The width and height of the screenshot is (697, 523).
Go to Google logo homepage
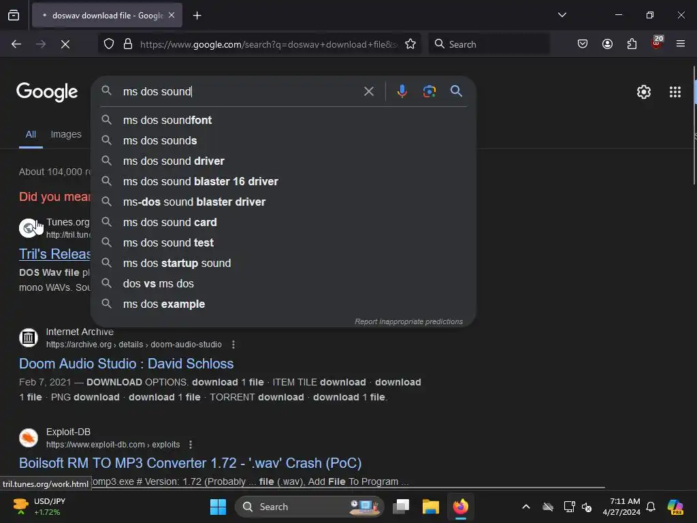[x=47, y=92]
